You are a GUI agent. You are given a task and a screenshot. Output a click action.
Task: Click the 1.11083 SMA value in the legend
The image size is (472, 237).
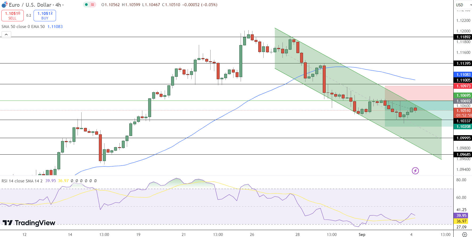[55, 27]
